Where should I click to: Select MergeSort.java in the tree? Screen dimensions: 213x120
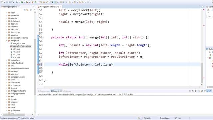coord(19,43)
